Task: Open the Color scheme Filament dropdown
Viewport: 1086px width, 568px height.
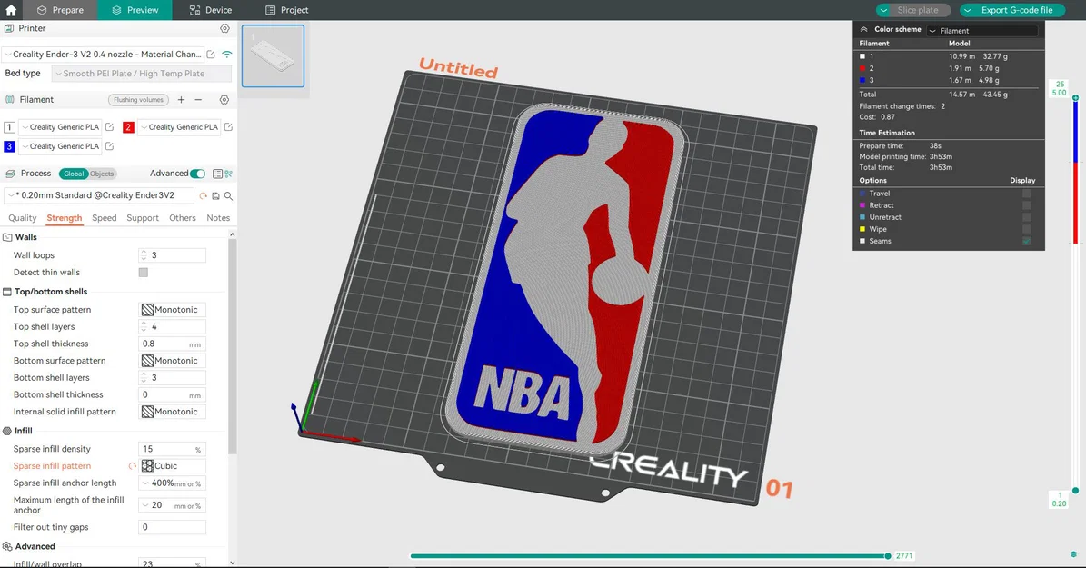Action: pyautogui.click(x=981, y=31)
